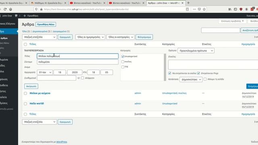The height and width of the screenshot is (145, 258).
Task: Open the John Doe site menu
Action: pyautogui.click(x=6, y=16)
